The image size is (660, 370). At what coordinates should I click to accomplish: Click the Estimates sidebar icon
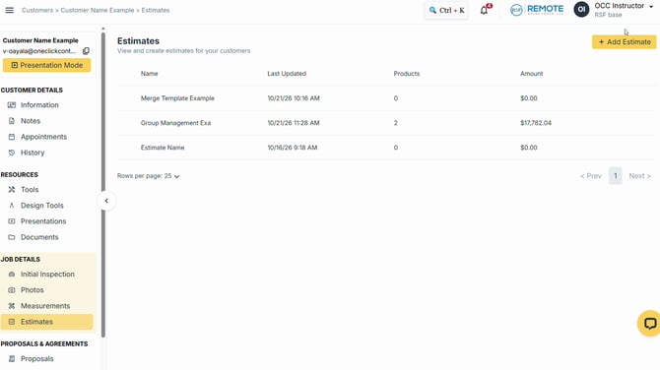[x=12, y=322]
